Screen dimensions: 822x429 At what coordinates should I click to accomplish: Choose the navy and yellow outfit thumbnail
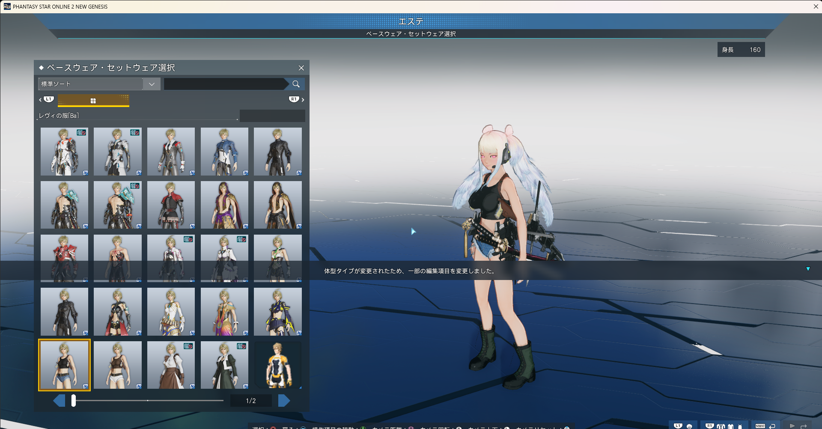(278, 312)
